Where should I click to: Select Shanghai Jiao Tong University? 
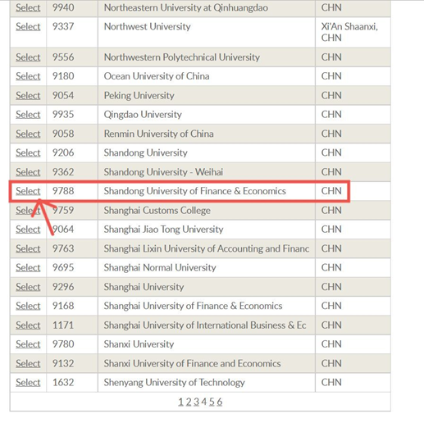pos(28,229)
